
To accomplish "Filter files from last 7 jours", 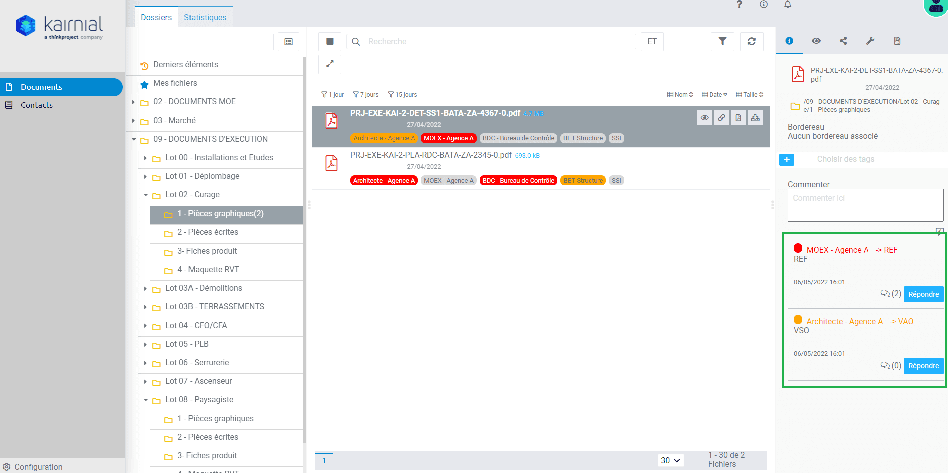I will [366, 95].
